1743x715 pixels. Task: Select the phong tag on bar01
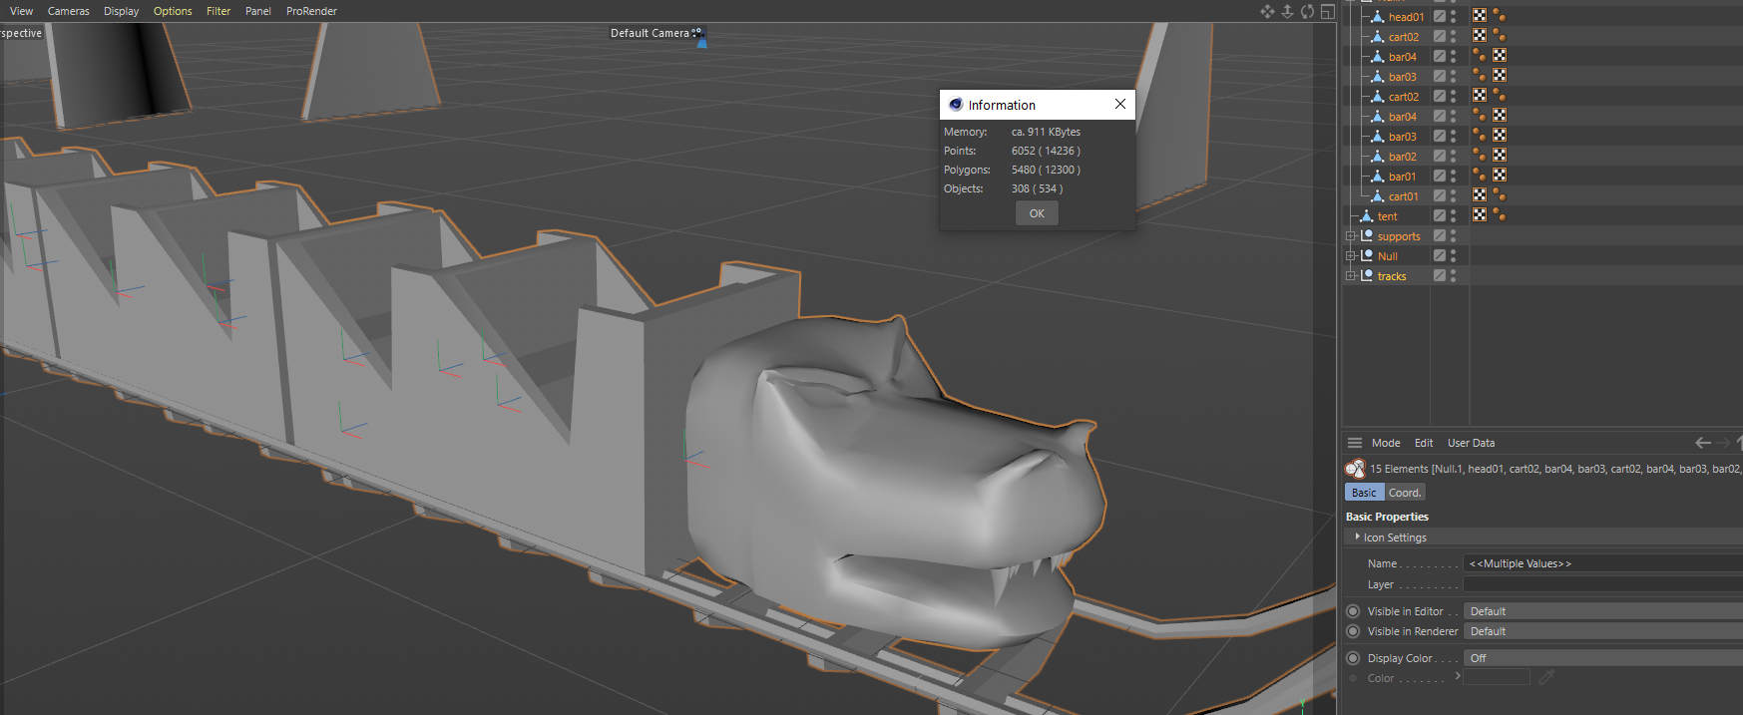tap(1480, 176)
